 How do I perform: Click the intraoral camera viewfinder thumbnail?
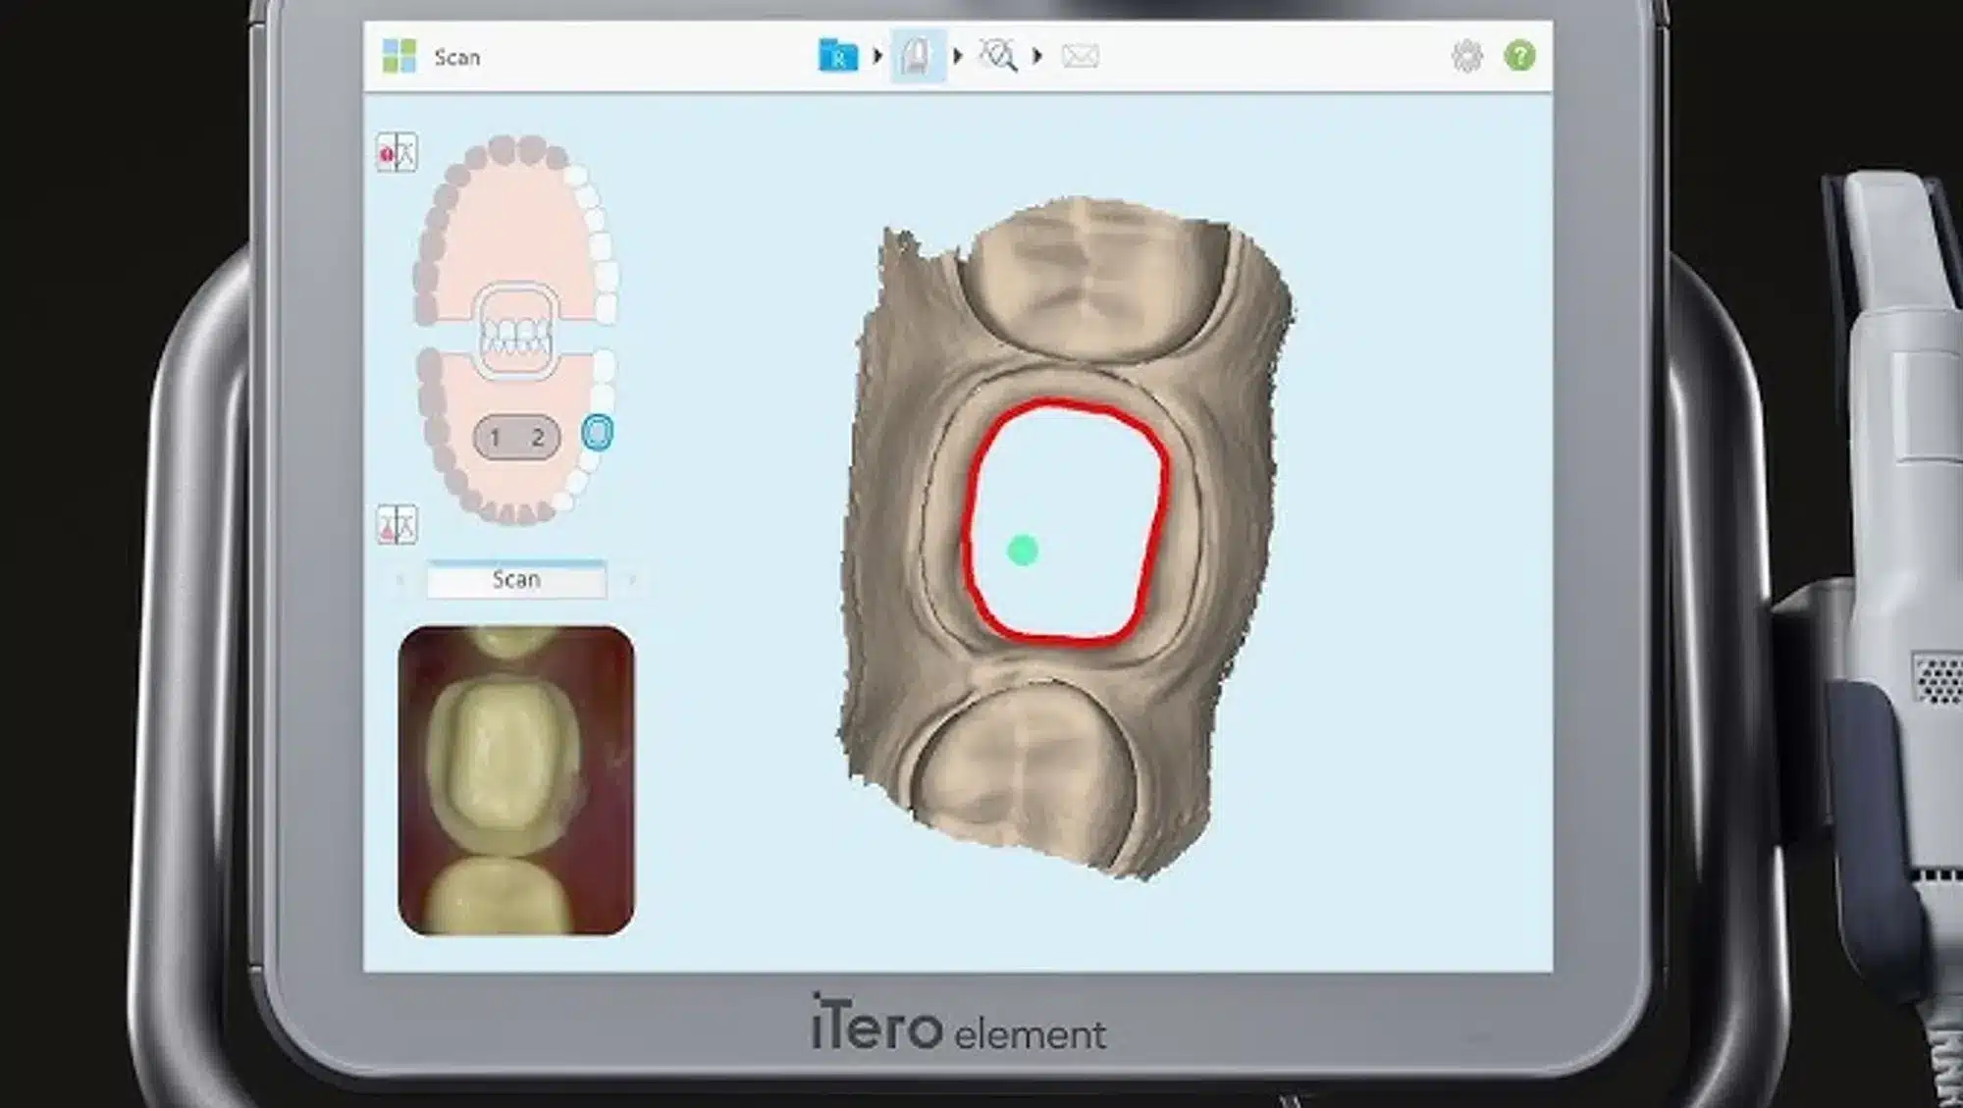(x=516, y=780)
